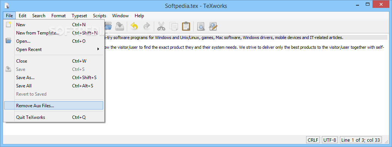Open the Edit menu
392x147 pixels.
tap(23, 15)
